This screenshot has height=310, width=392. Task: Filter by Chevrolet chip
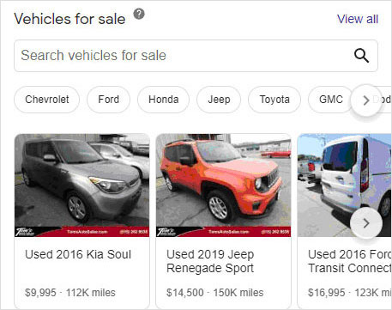pyautogui.click(x=47, y=100)
